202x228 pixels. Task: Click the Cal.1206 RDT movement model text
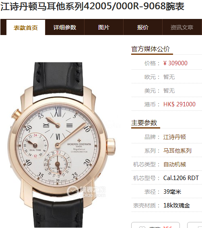click(x=181, y=178)
